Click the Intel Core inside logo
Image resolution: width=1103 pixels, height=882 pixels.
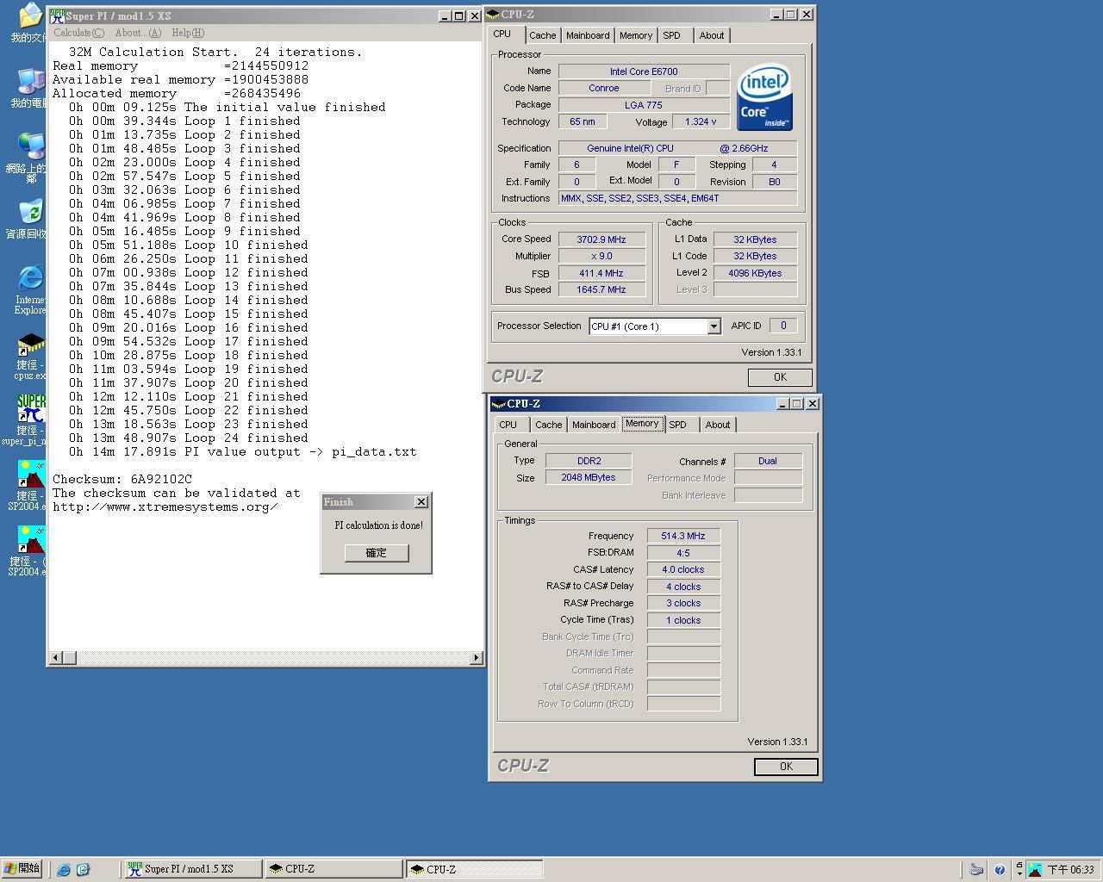(x=764, y=96)
